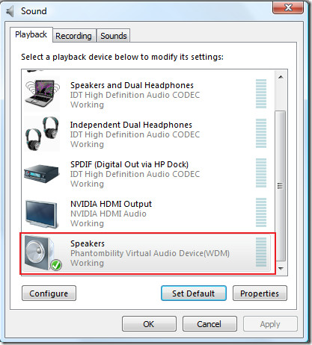
Task: Click the Sound speaker icon in the title bar
Action: tap(10, 11)
